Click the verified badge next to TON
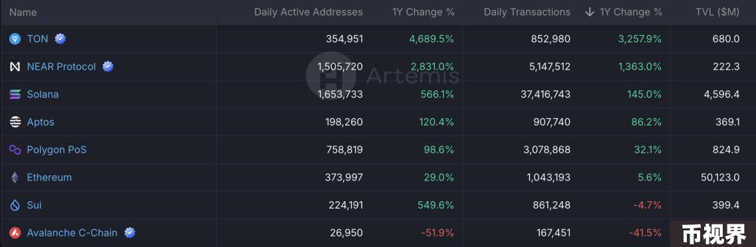The height and width of the screenshot is (247, 756). 60,39
